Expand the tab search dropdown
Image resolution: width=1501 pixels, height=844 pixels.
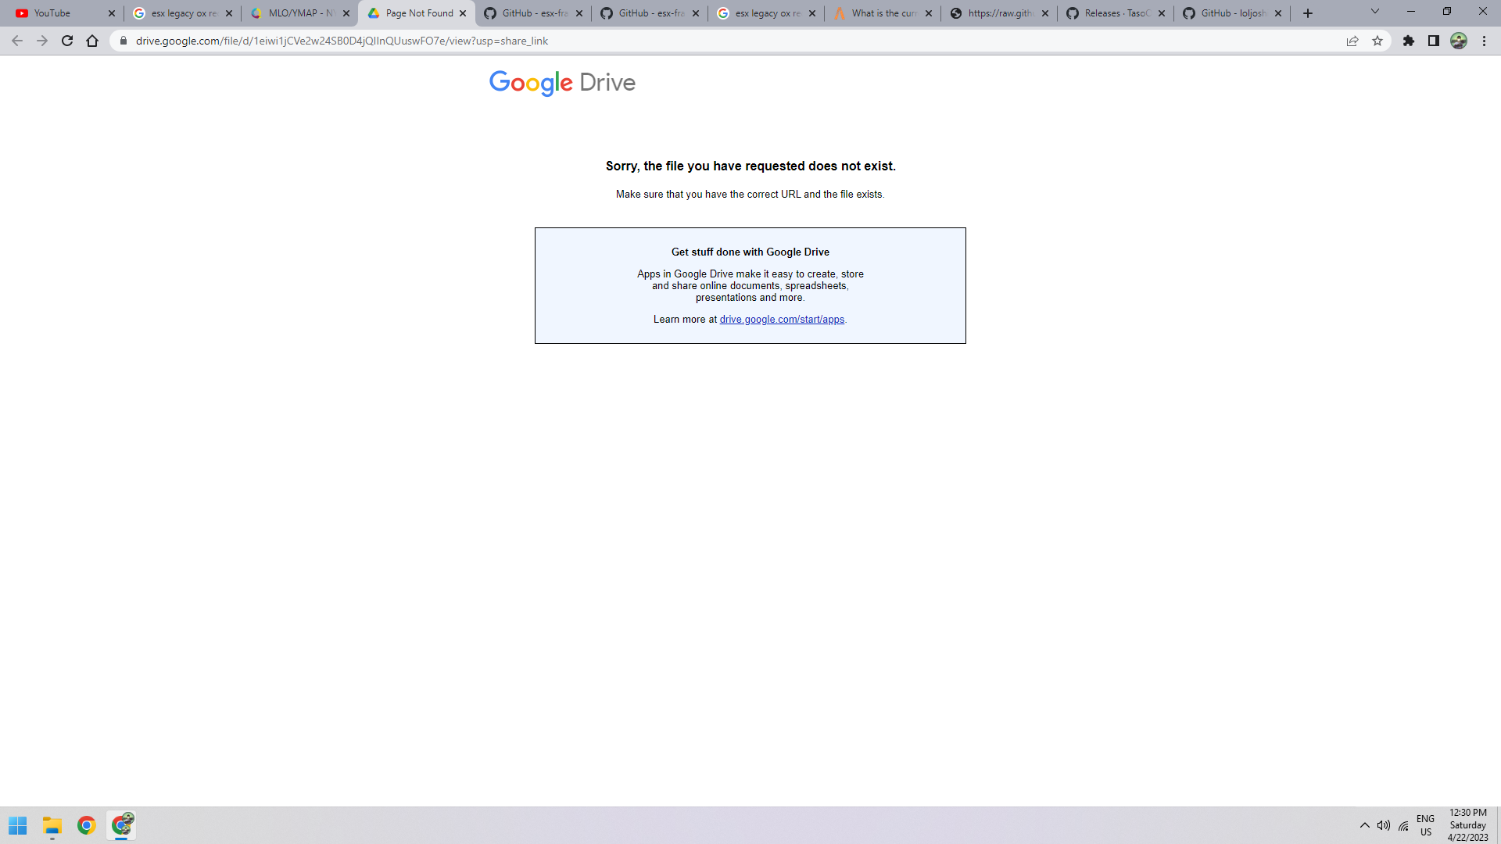1375,12
